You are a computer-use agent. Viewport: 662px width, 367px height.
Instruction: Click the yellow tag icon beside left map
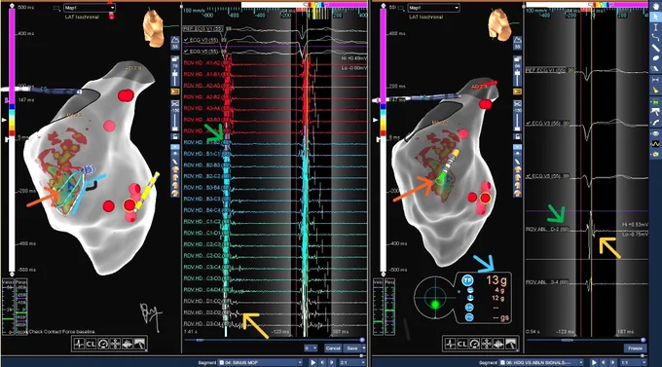pyautogui.click(x=175, y=92)
